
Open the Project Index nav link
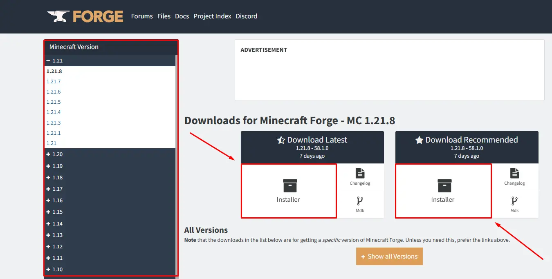coord(212,16)
